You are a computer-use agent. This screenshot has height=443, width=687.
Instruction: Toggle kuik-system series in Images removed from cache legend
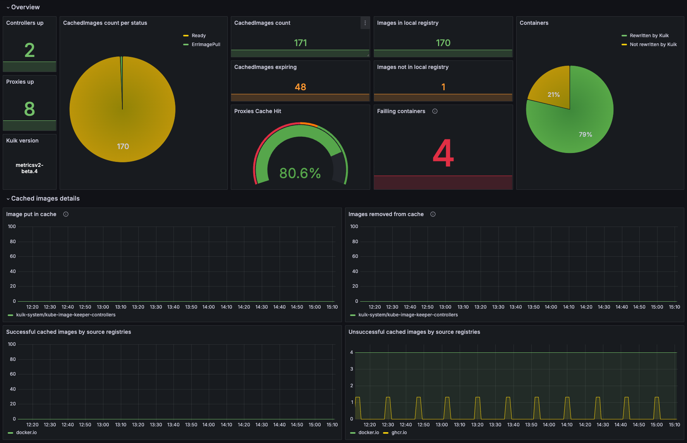(x=408, y=315)
